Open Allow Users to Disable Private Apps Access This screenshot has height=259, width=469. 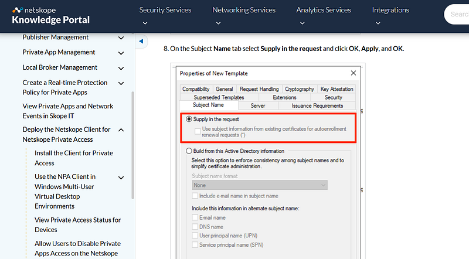point(78,248)
